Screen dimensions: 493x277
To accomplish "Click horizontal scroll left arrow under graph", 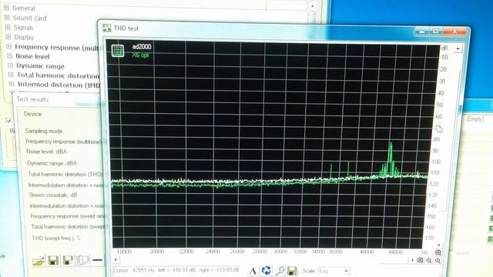I will tap(116, 260).
